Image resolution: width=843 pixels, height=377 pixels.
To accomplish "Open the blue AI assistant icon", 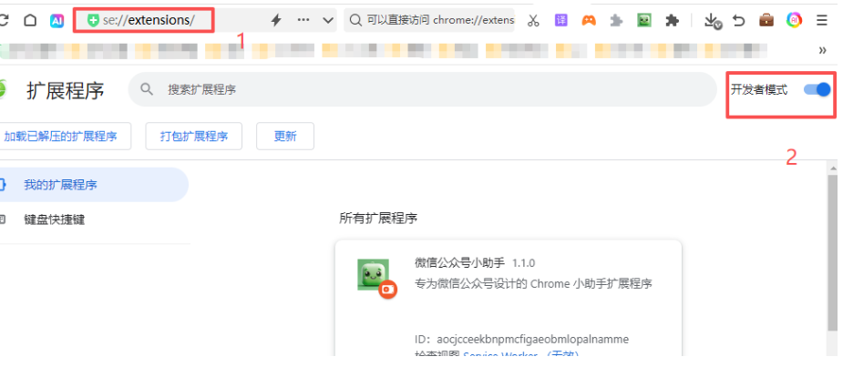I will (x=57, y=20).
